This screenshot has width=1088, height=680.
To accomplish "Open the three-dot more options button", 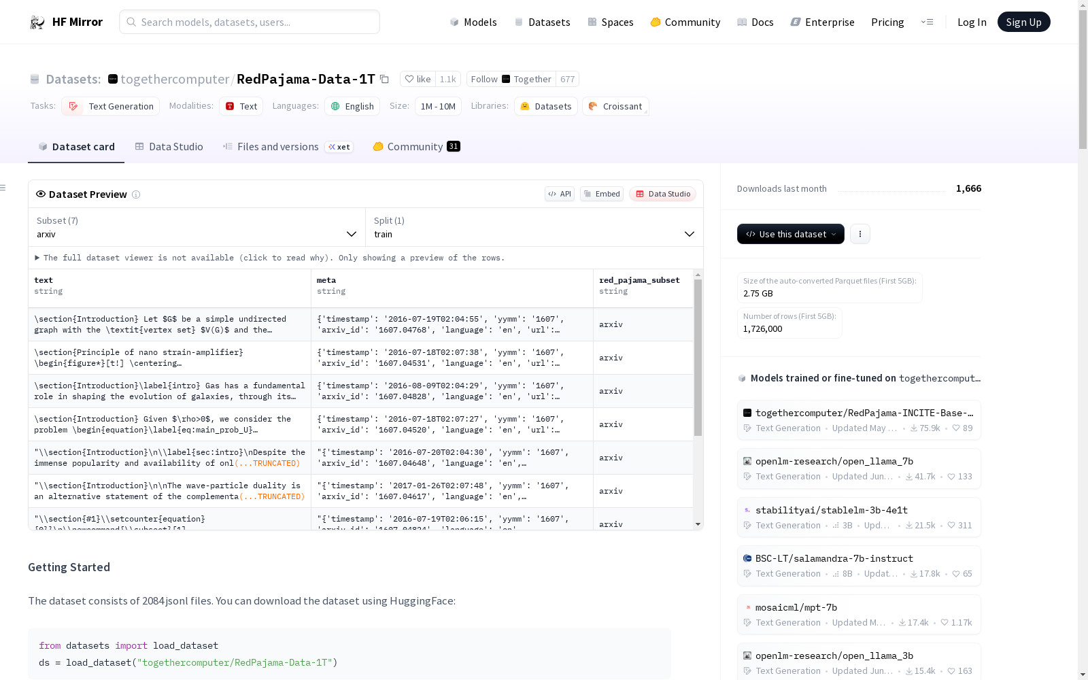I will pyautogui.click(x=860, y=234).
